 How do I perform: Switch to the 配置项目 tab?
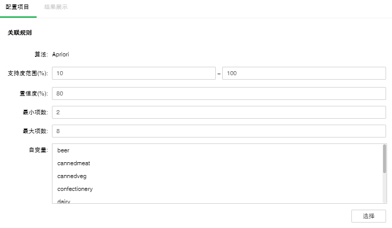pos(17,7)
